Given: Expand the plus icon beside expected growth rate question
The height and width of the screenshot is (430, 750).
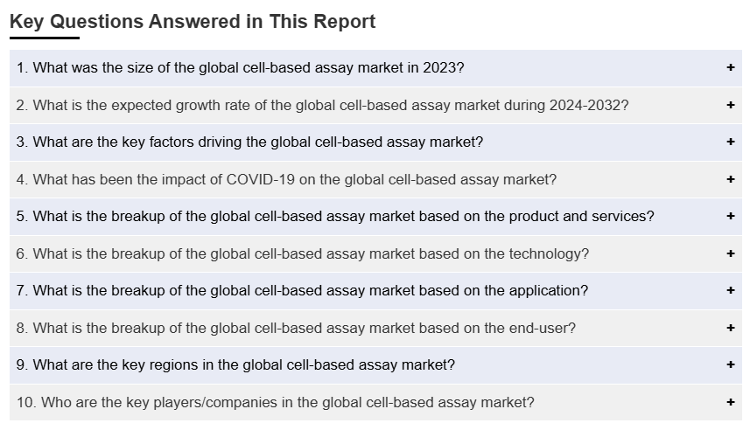Looking at the screenshot, I should point(731,105).
